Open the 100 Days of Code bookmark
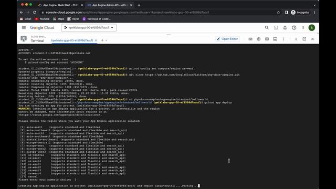Screen dimensions: 336x189 click(x=97, y=19)
